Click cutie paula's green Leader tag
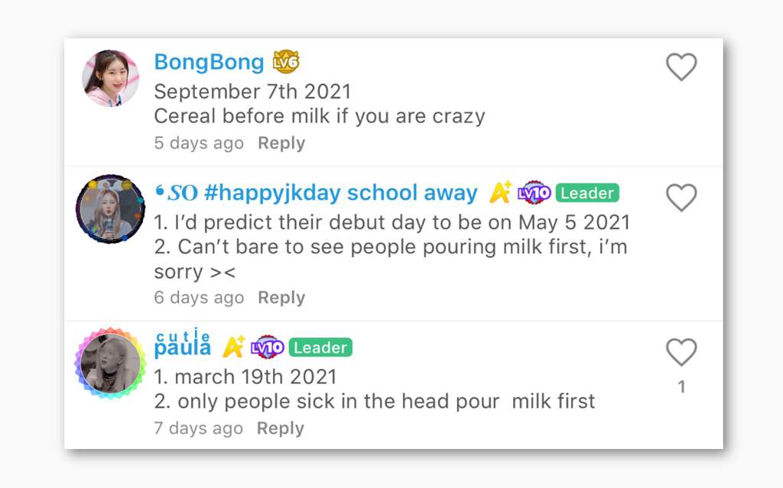783x488 pixels. click(x=320, y=347)
